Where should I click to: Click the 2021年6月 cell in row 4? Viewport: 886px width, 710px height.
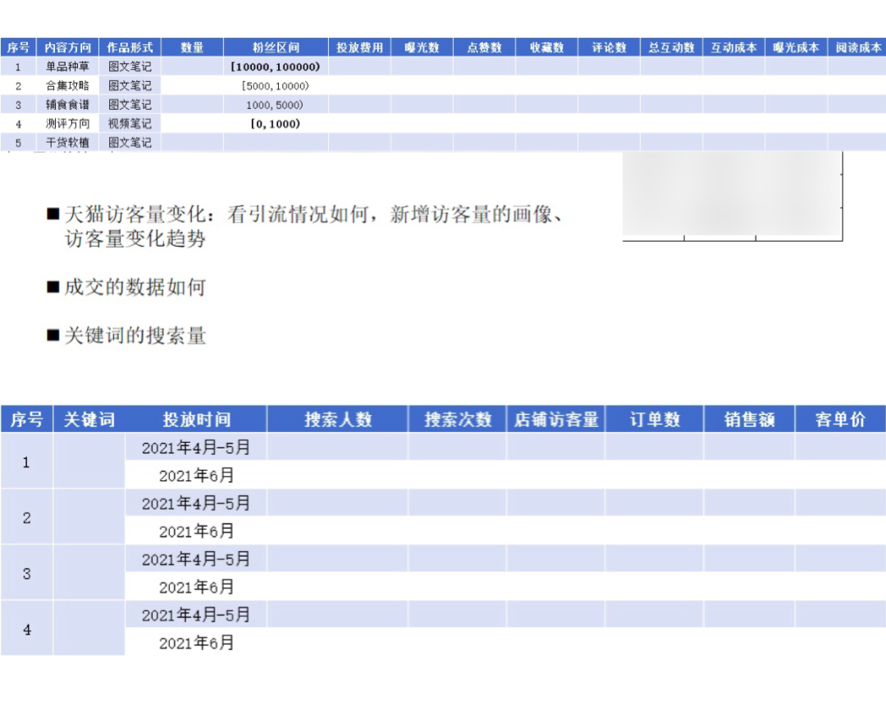tap(194, 642)
